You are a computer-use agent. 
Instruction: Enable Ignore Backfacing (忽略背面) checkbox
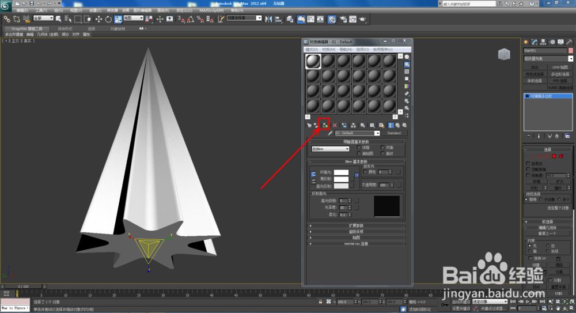528,169
